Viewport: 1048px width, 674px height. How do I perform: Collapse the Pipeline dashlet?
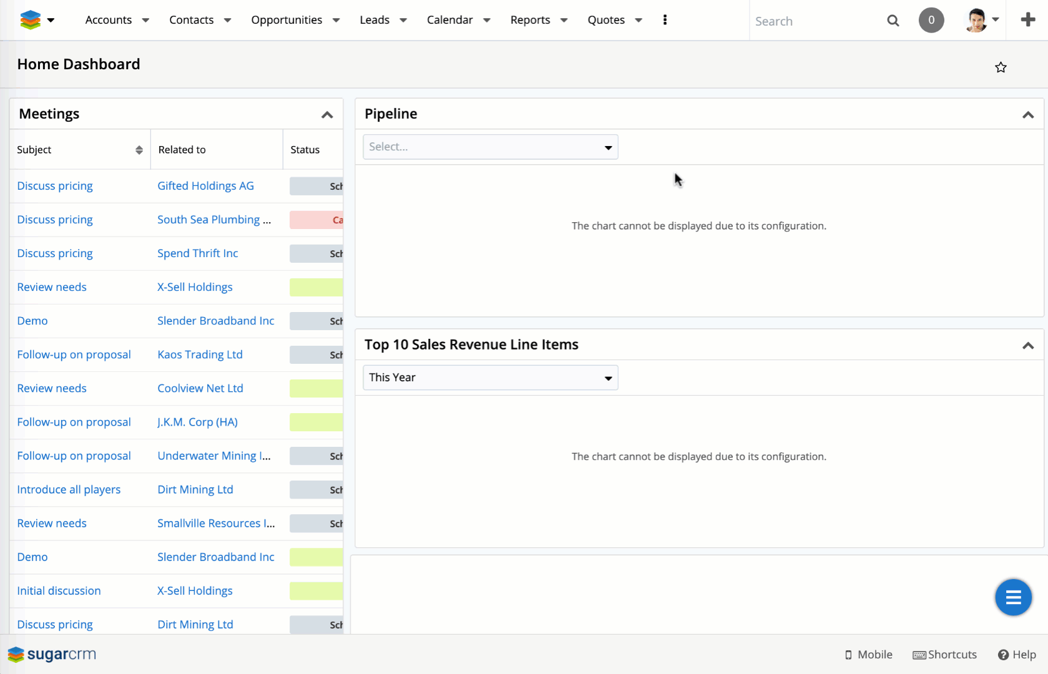point(1027,115)
